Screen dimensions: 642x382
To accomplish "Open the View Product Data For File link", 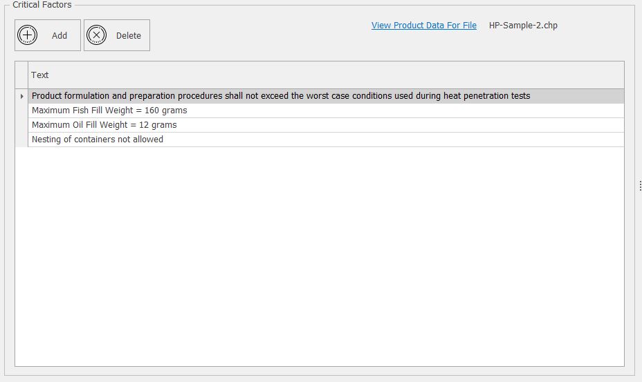I will 424,26.
